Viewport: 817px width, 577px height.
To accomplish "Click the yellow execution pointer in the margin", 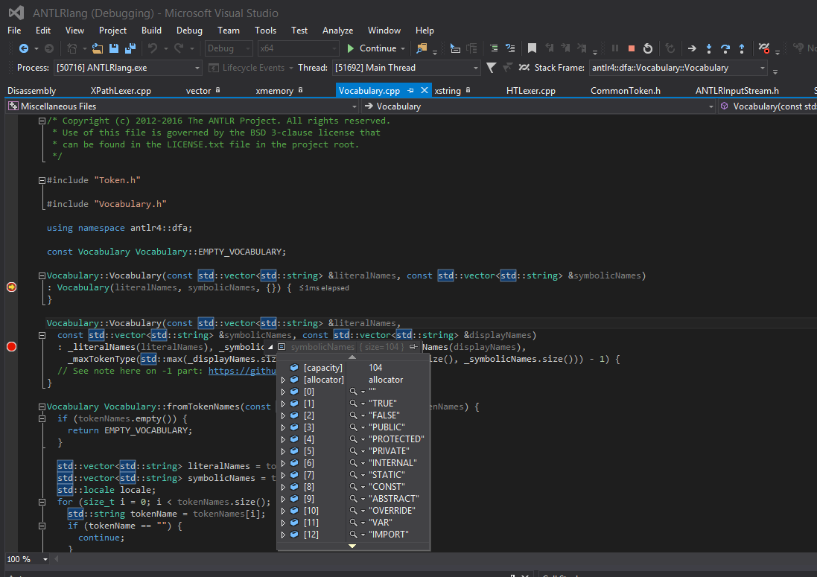I will [10, 286].
